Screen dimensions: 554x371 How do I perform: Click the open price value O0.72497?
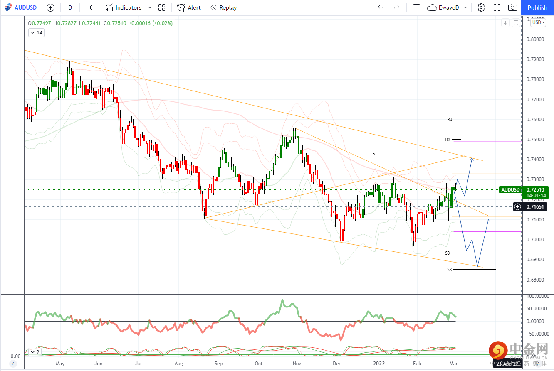[x=40, y=23]
